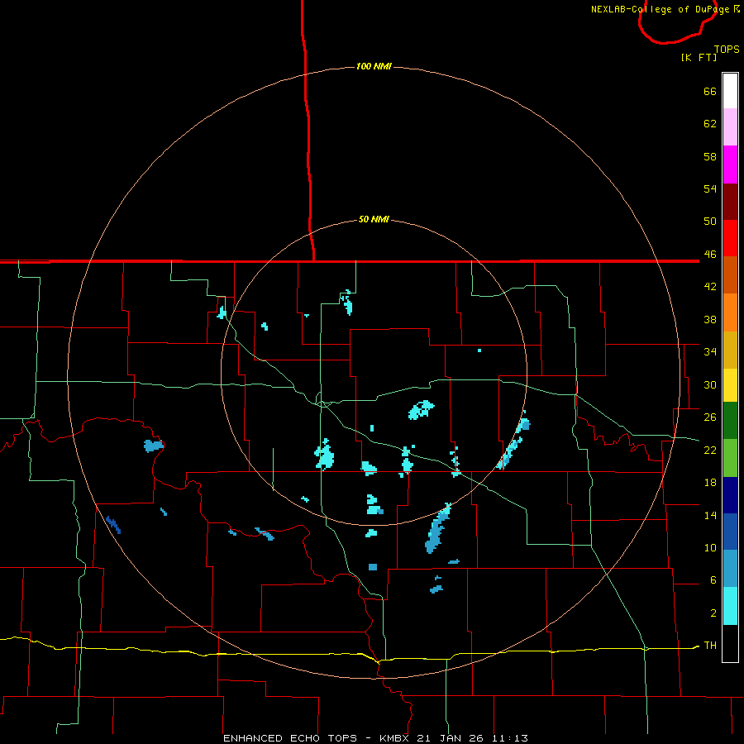The image size is (744, 744).
Task: Click the 66 value on the legend scale
Action: coord(710,91)
